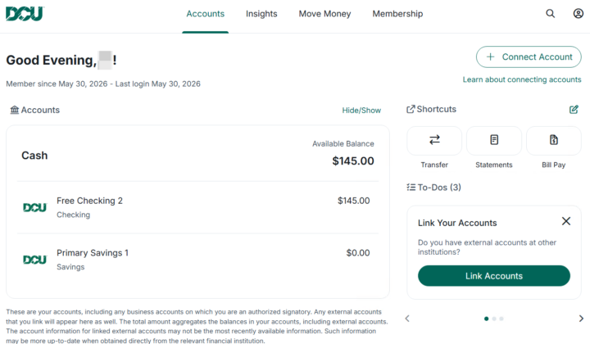The image size is (590, 344).
Task: Go to previous To-Do card arrow
Action: pyautogui.click(x=407, y=319)
